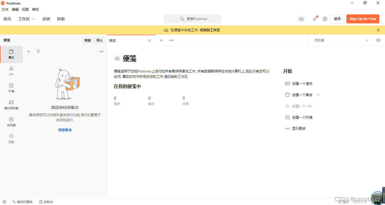
Task: Open the 编辑 menu
Action: (x=15, y=9)
